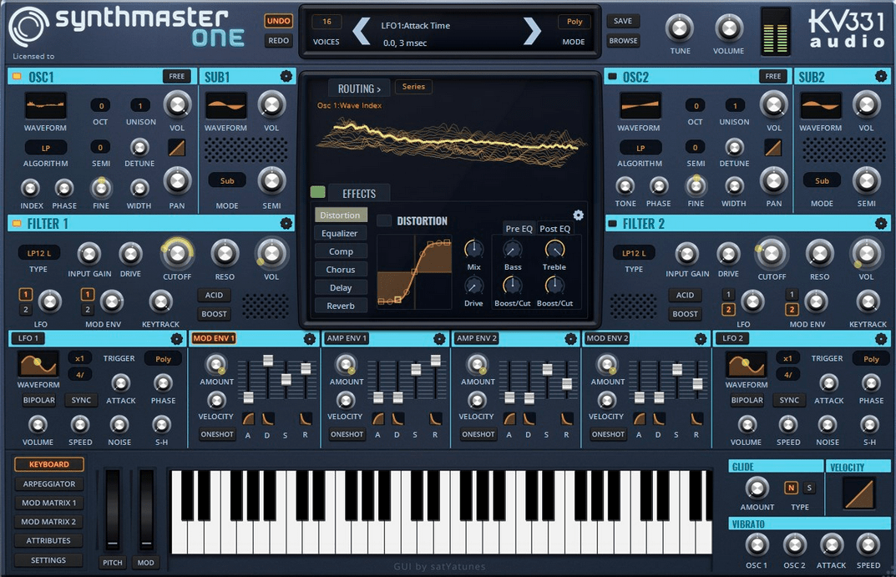Select the LFO 1 waveform display
Image resolution: width=896 pixels, height=577 pixels.
[x=38, y=364]
